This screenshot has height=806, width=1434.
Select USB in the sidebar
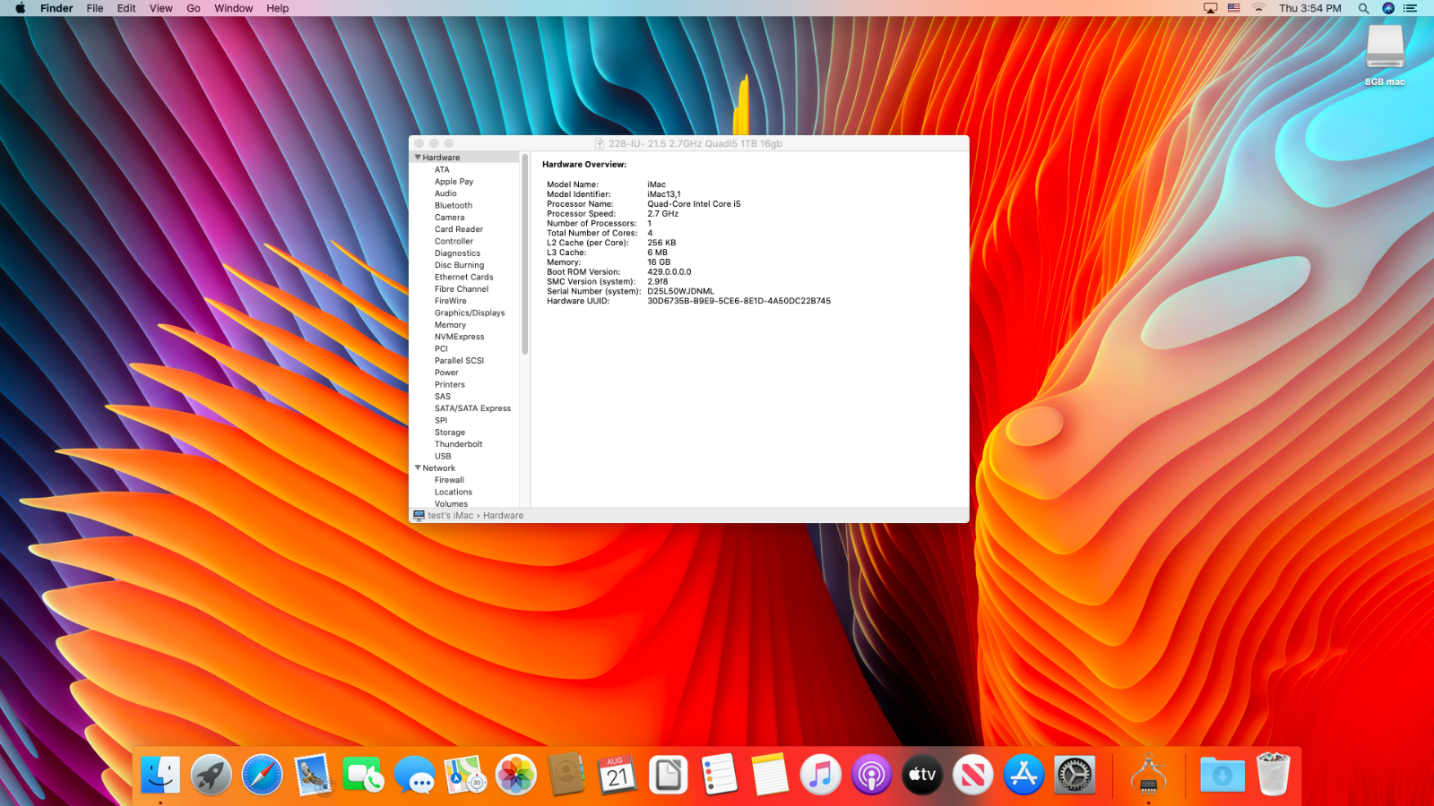tap(443, 456)
